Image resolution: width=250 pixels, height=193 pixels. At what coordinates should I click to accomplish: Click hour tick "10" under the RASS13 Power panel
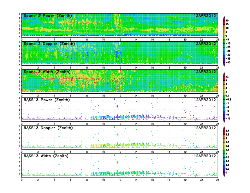(x=103, y=124)
